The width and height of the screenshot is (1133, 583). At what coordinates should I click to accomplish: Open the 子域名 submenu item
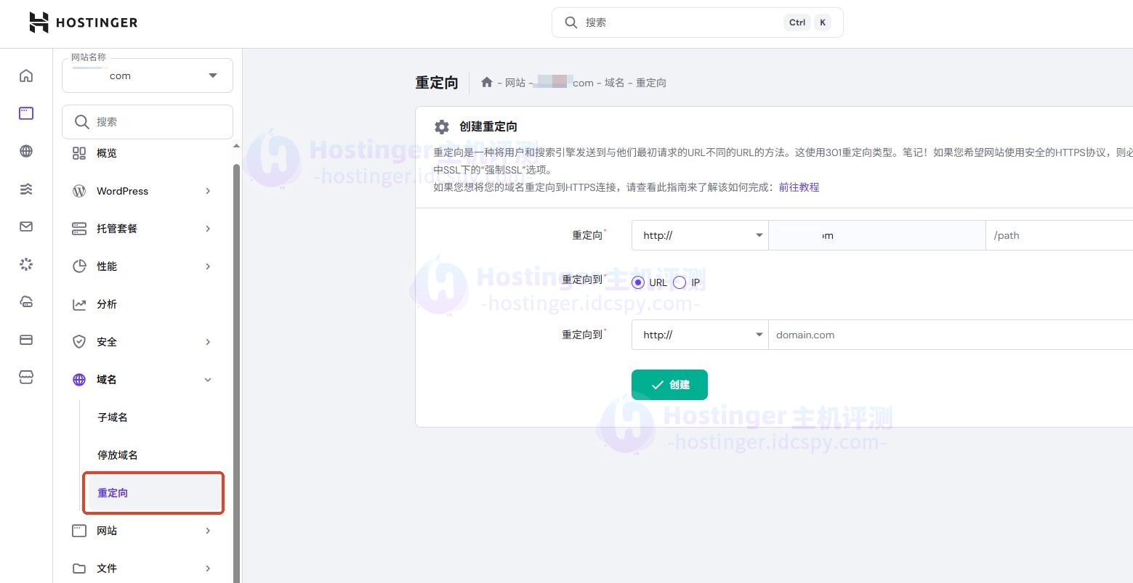coord(113,417)
